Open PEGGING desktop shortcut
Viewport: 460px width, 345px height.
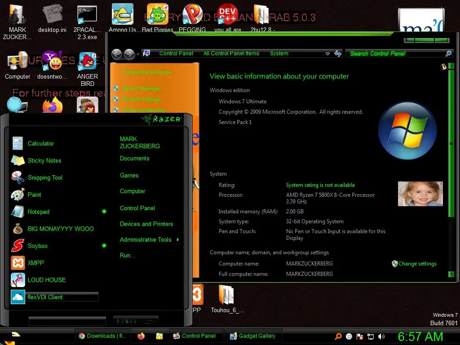[x=192, y=18]
